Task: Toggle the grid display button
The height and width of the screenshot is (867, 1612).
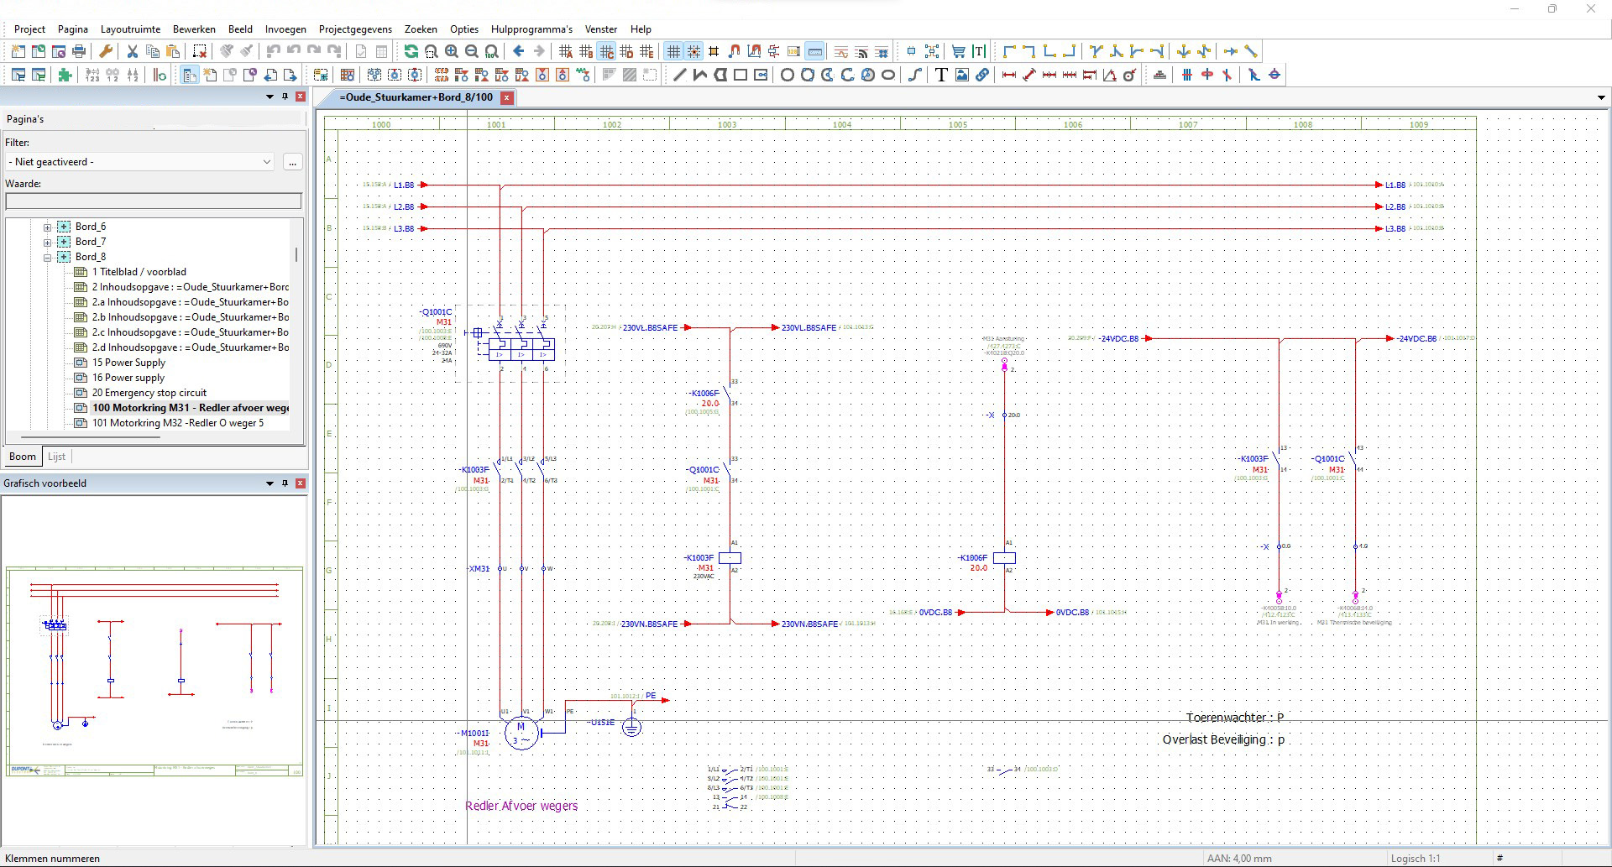Action: click(x=673, y=52)
